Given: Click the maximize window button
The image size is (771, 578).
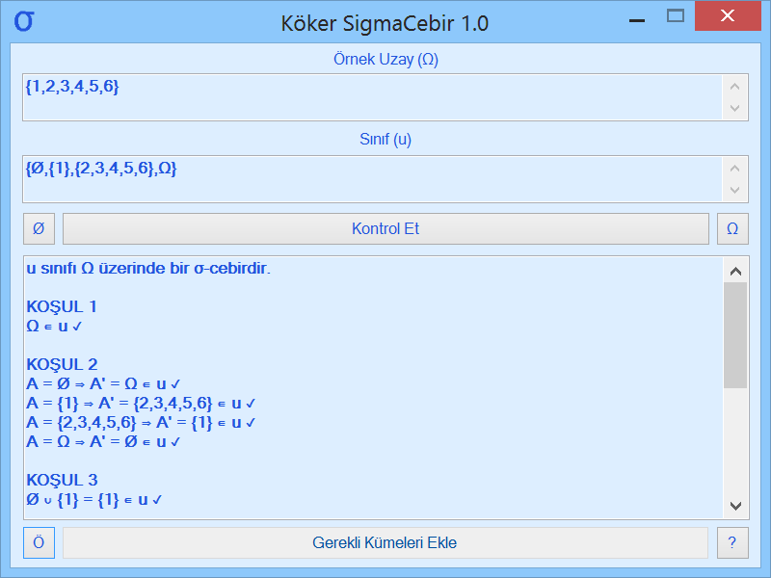Looking at the screenshot, I should coord(675,16).
